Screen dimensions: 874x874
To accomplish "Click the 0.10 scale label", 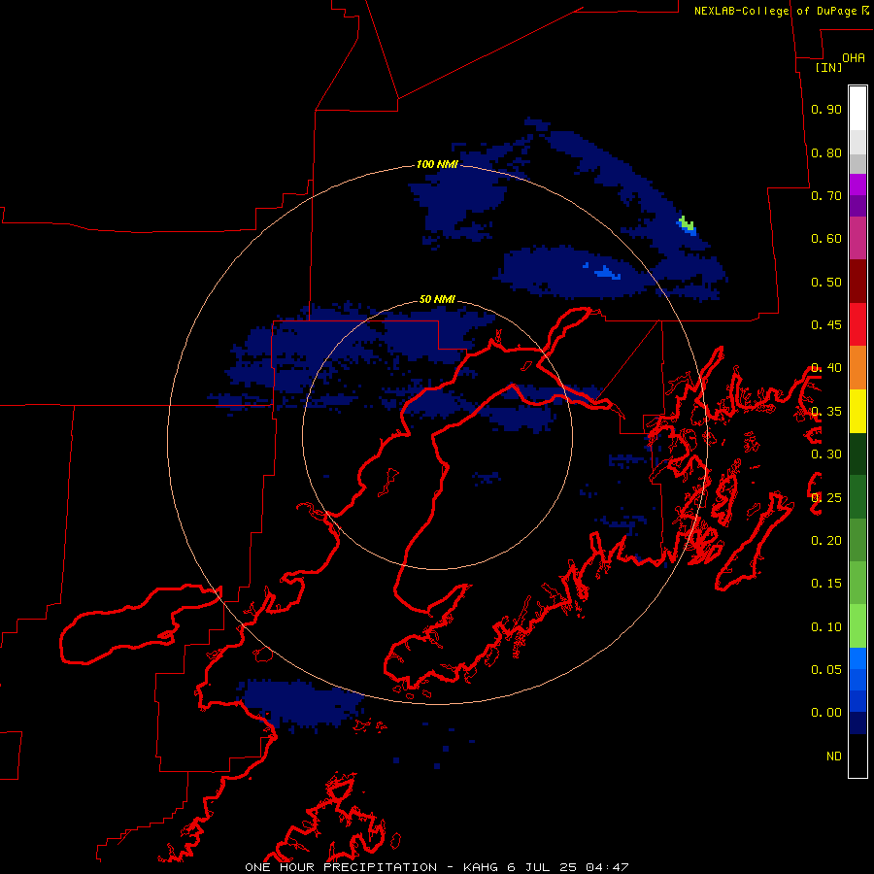I will 826,627.
